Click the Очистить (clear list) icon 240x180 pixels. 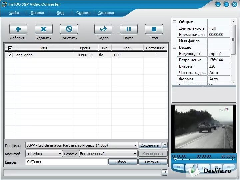tap(69, 29)
